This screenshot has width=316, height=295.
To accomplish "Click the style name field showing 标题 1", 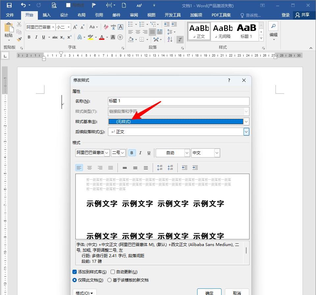I will pos(178,101).
